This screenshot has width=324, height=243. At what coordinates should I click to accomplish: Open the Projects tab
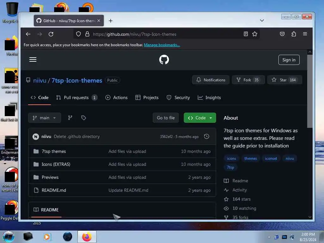coord(147,97)
